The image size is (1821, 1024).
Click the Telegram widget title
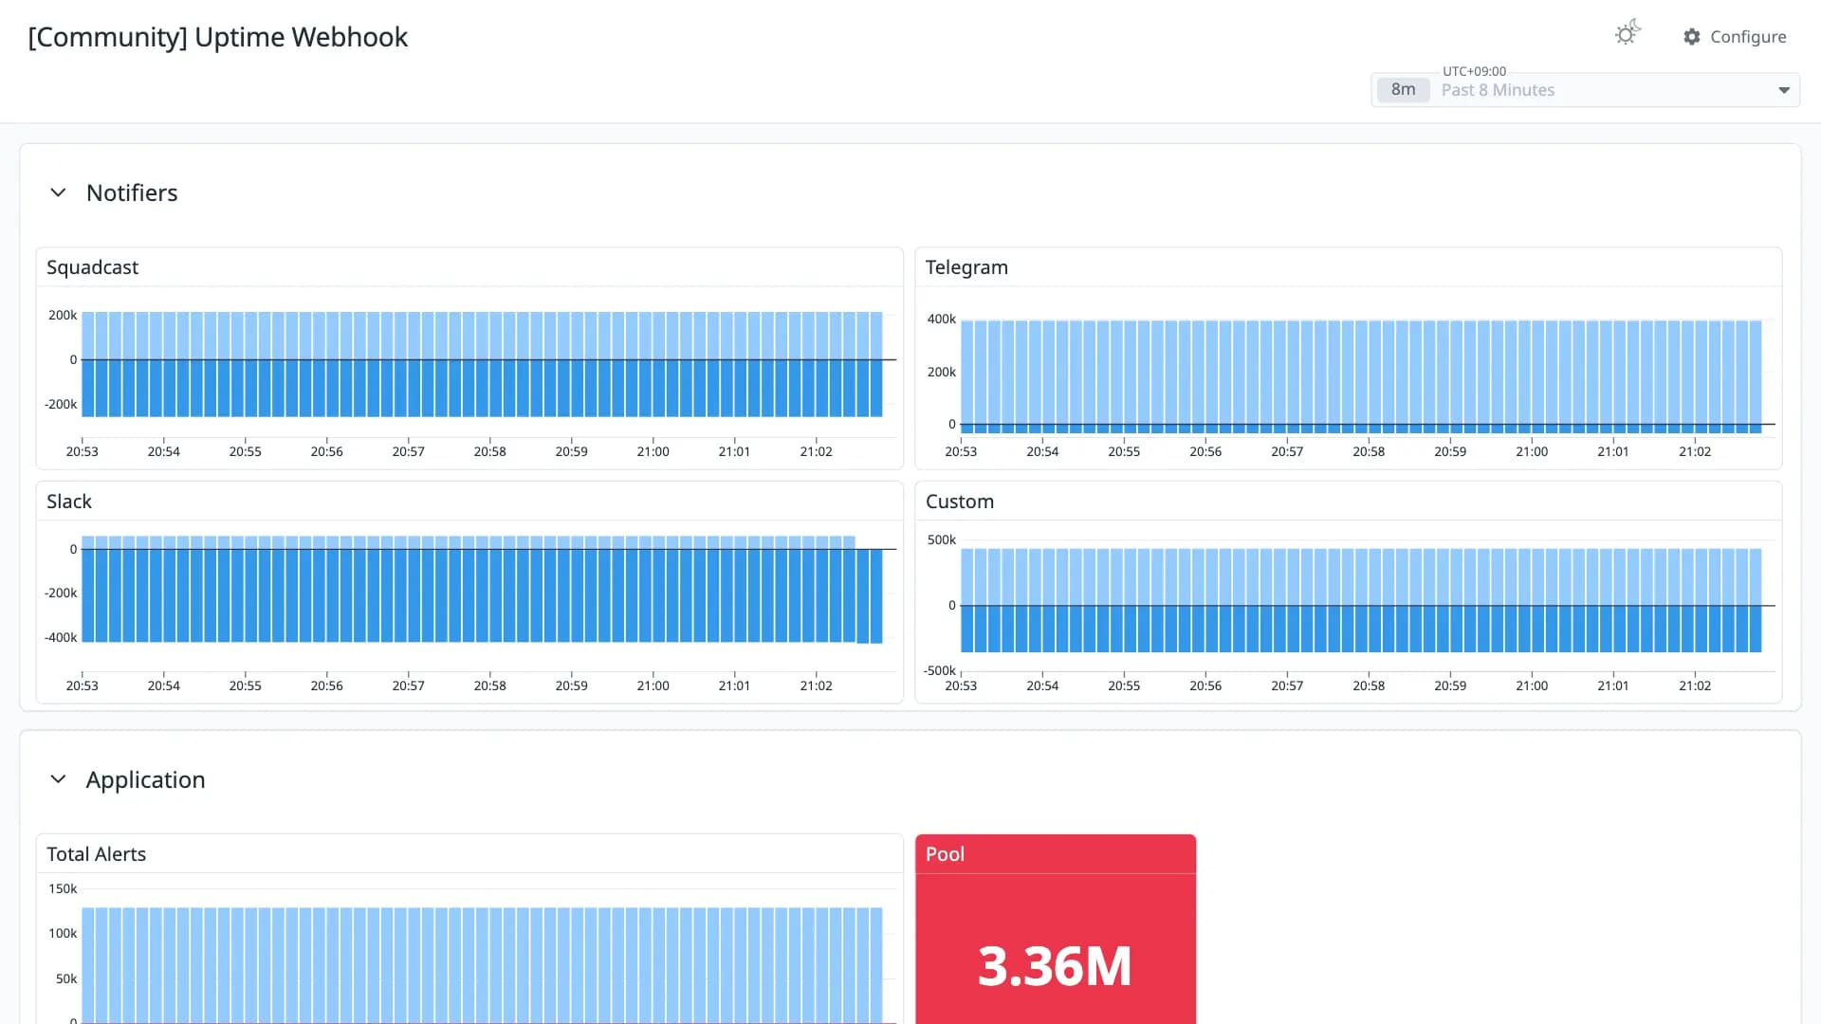(x=966, y=267)
